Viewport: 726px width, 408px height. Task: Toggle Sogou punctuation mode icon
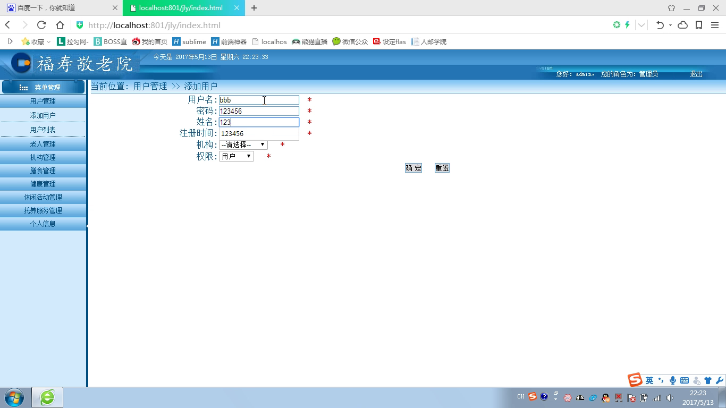[661, 380]
